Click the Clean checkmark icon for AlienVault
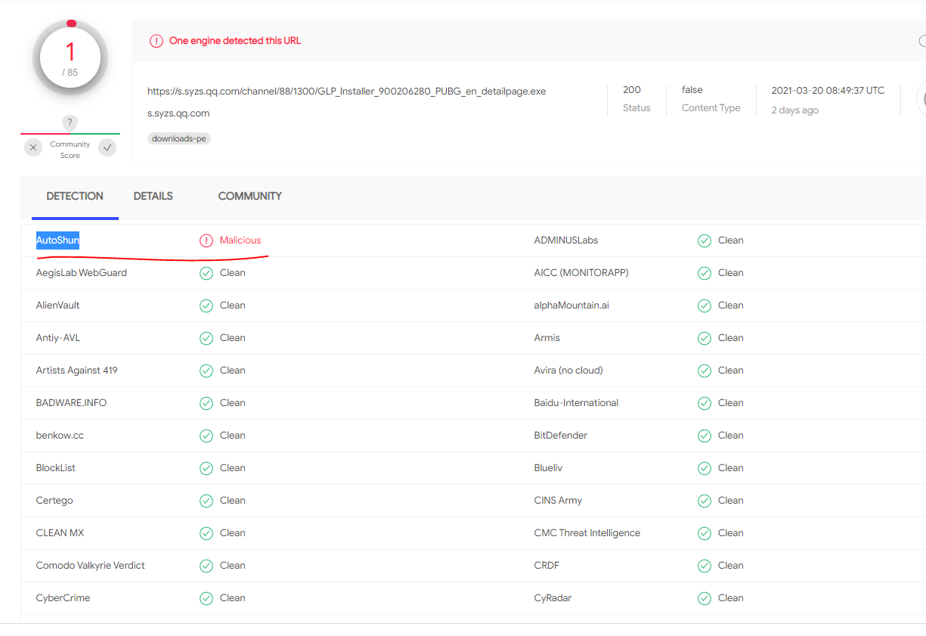 pyautogui.click(x=206, y=306)
